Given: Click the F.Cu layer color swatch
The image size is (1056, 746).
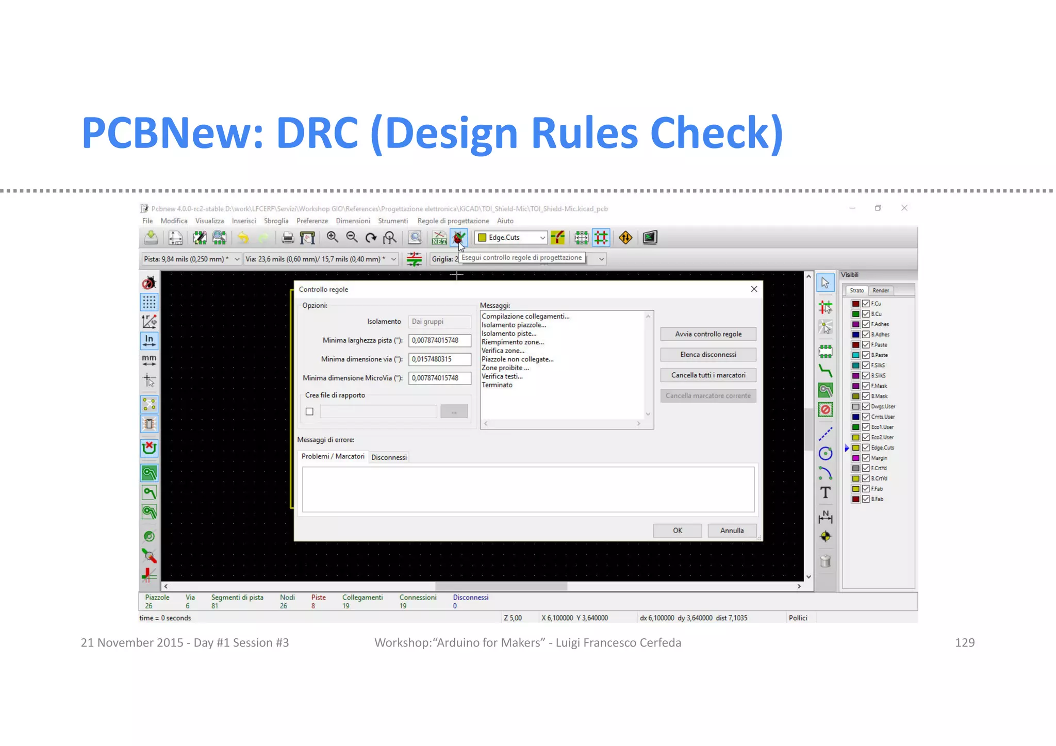Looking at the screenshot, I should click(855, 304).
